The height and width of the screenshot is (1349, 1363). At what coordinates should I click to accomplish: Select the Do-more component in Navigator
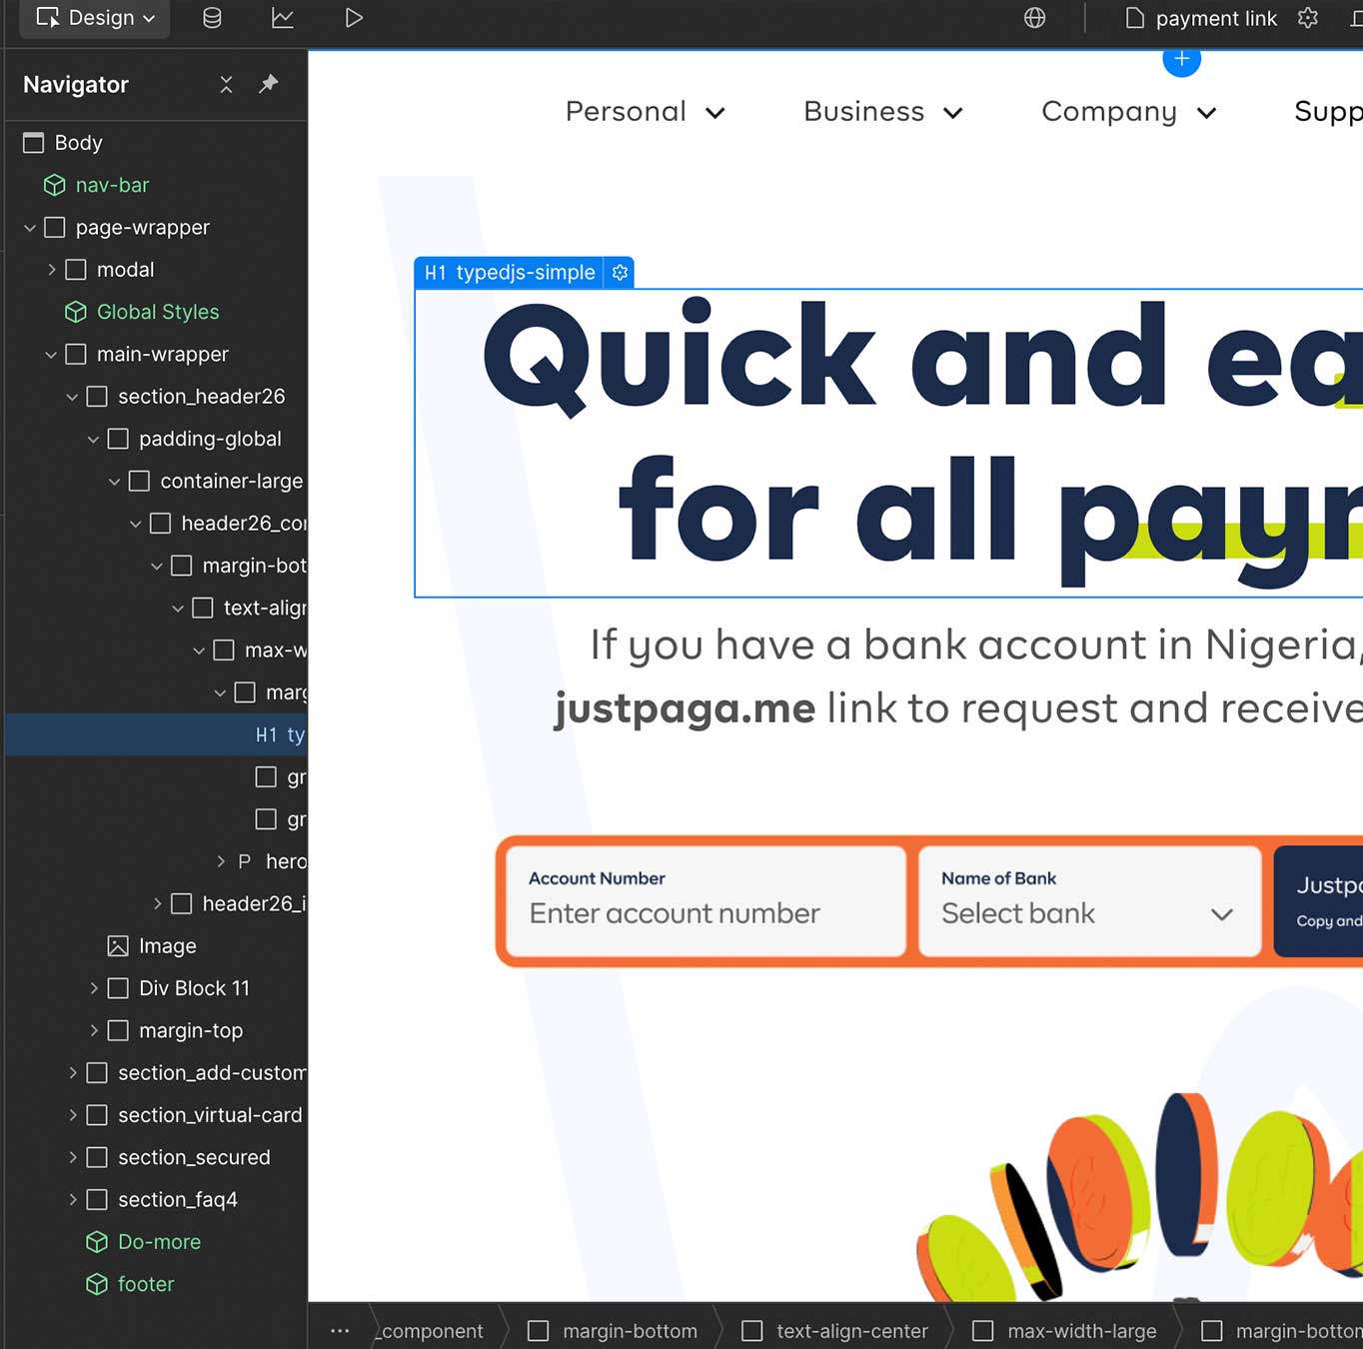click(x=156, y=1242)
